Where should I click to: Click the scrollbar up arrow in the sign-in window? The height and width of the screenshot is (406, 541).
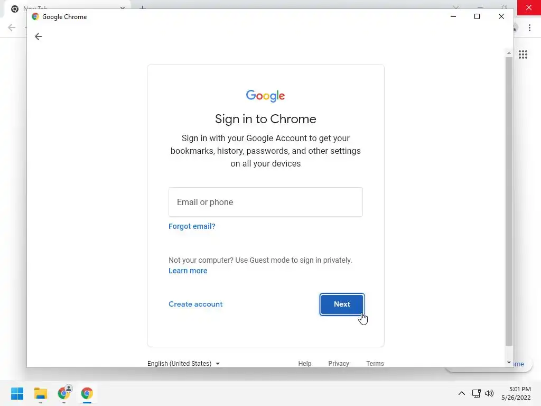click(x=509, y=53)
